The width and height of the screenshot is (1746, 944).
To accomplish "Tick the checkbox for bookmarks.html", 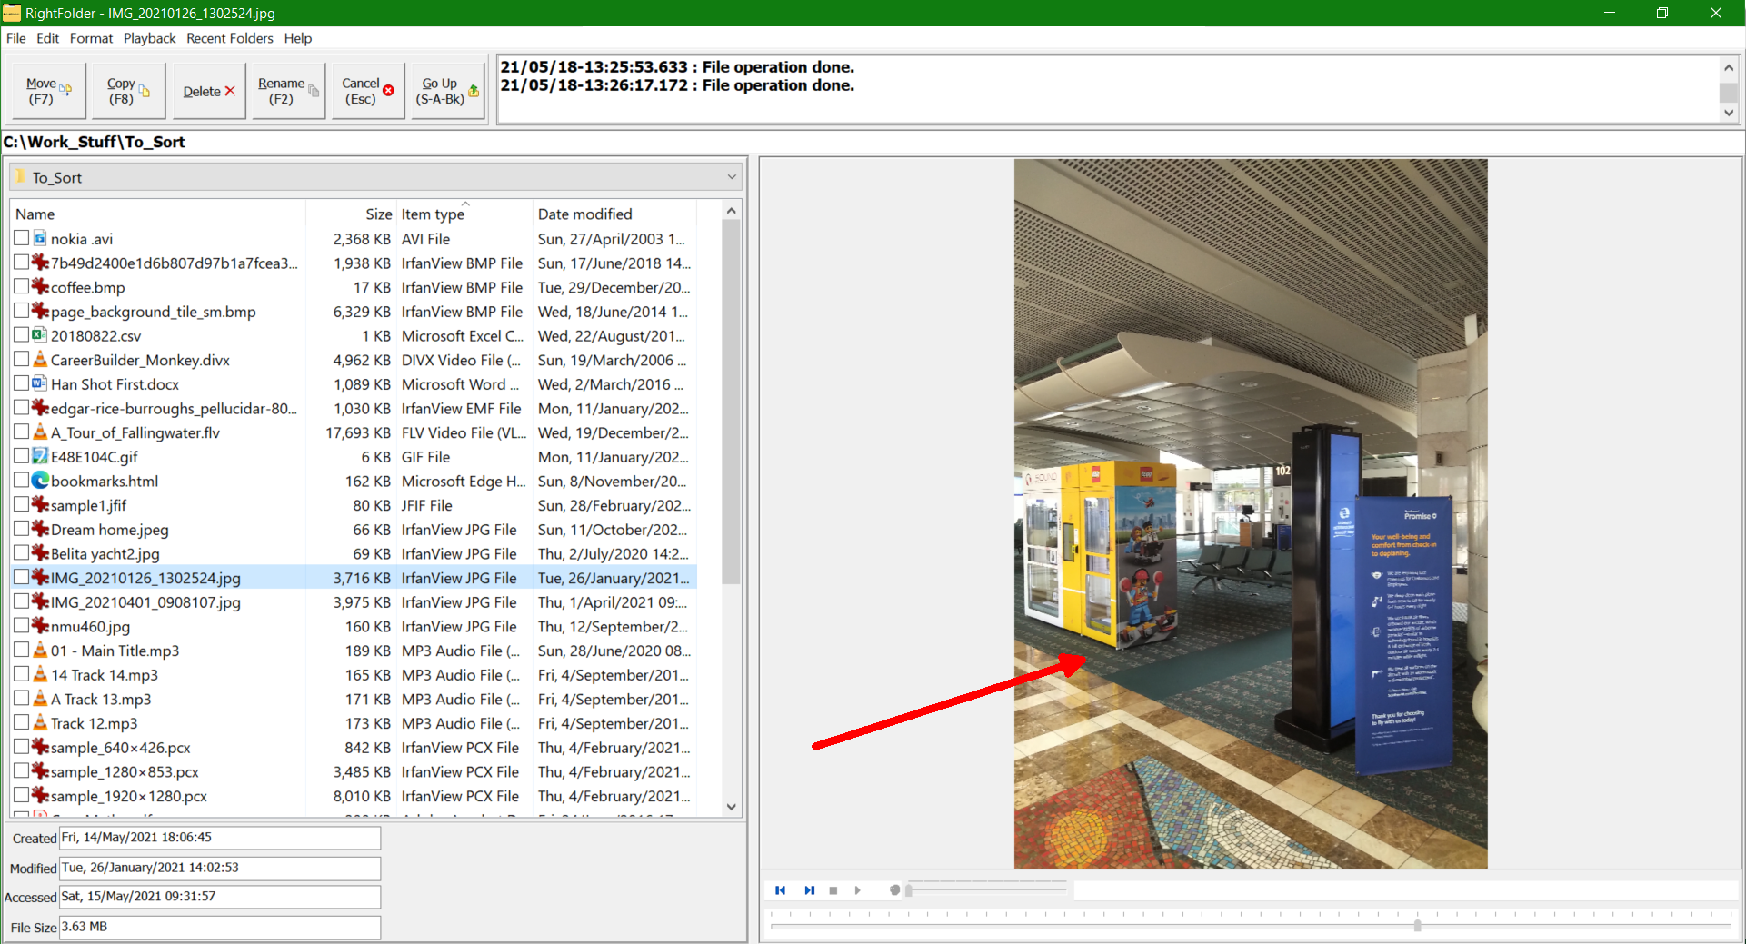I will point(22,480).
